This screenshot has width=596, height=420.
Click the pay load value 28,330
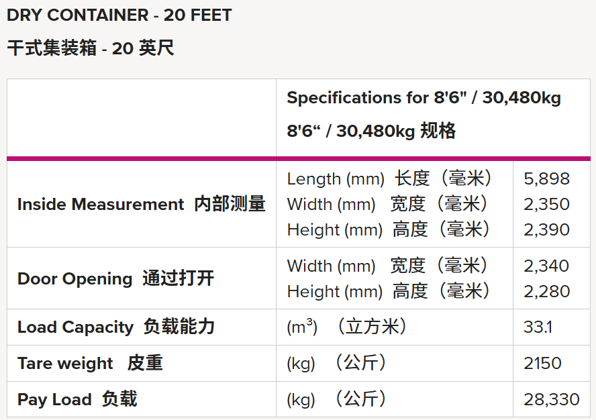551,399
